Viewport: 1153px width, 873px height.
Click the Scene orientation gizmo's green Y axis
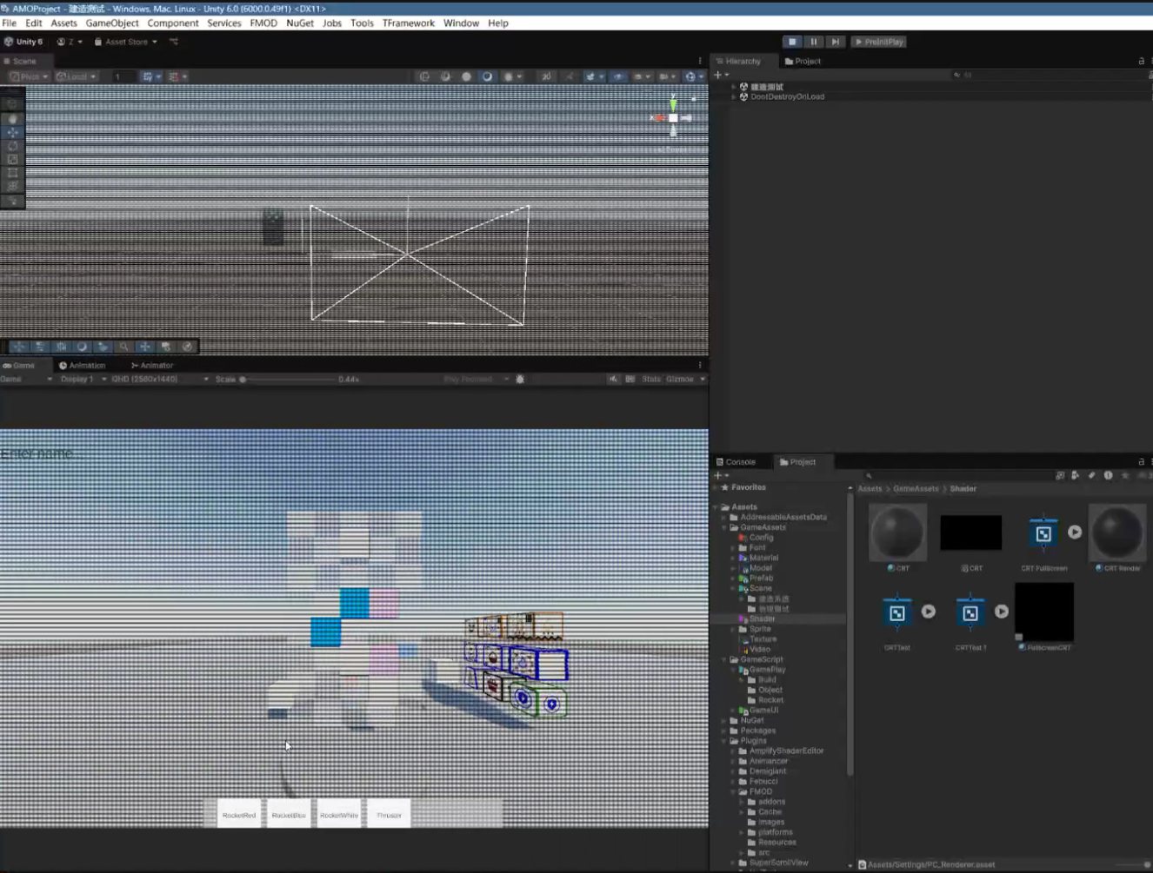click(673, 104)
